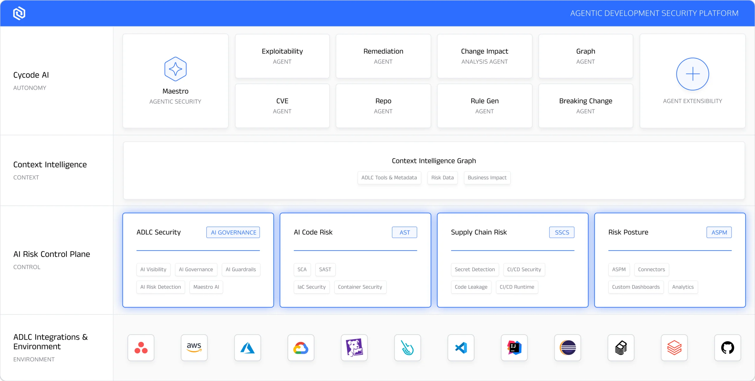Viewport: 755px width, 381px height.
Task: Click the ADLC Integrations & Environment heading
Action: coord(50,342)
